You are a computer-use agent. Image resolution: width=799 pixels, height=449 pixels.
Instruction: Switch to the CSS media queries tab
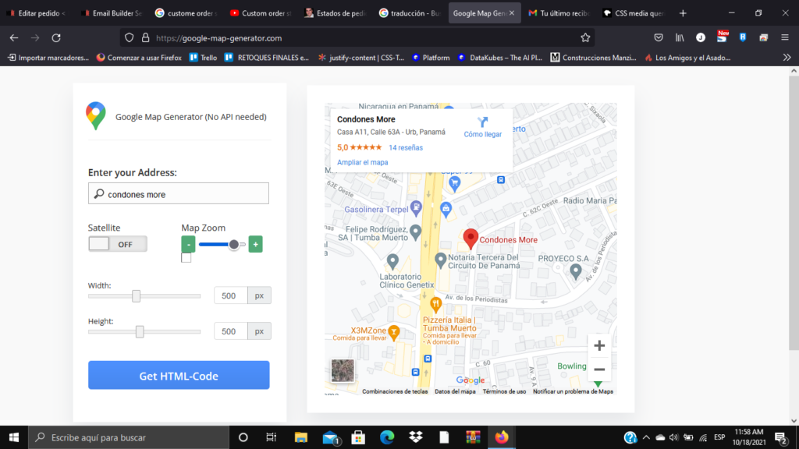pyautogui.click(x=634, y=13)
